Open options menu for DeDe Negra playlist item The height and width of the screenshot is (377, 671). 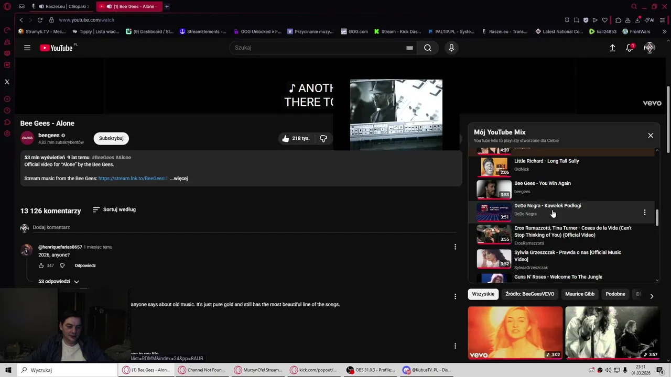coord(644,212)
